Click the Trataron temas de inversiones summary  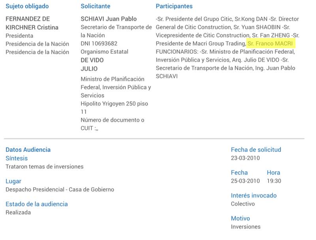(45, 166)
